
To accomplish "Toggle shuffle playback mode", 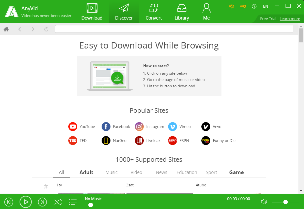I will pos(57,202).
